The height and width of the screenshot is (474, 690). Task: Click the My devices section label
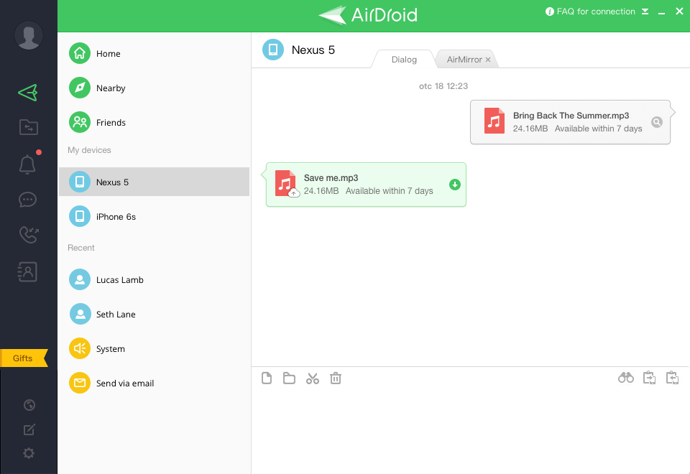89,150
